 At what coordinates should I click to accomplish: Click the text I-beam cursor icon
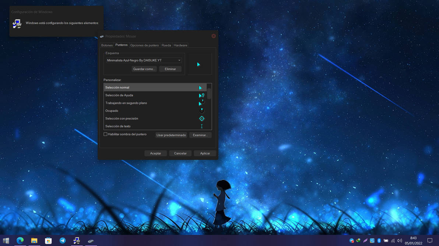[201, 126]
